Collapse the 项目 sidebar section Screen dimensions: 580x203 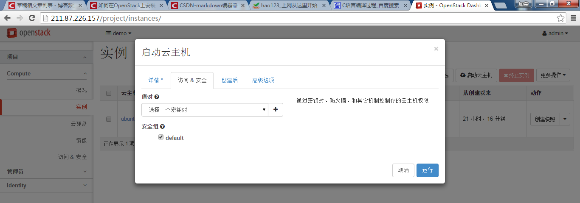click(47, 57)
